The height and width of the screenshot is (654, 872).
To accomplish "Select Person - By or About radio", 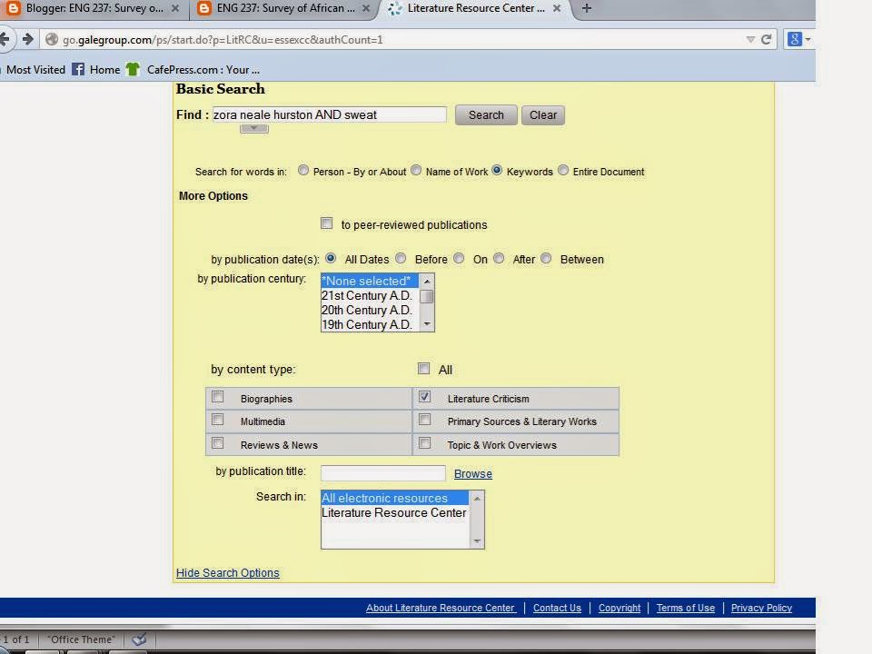I will (303, 170).
